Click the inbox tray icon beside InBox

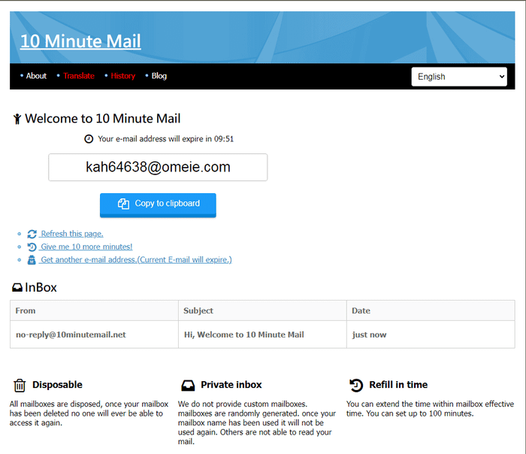pyautogui.click(x=17, y=288)
